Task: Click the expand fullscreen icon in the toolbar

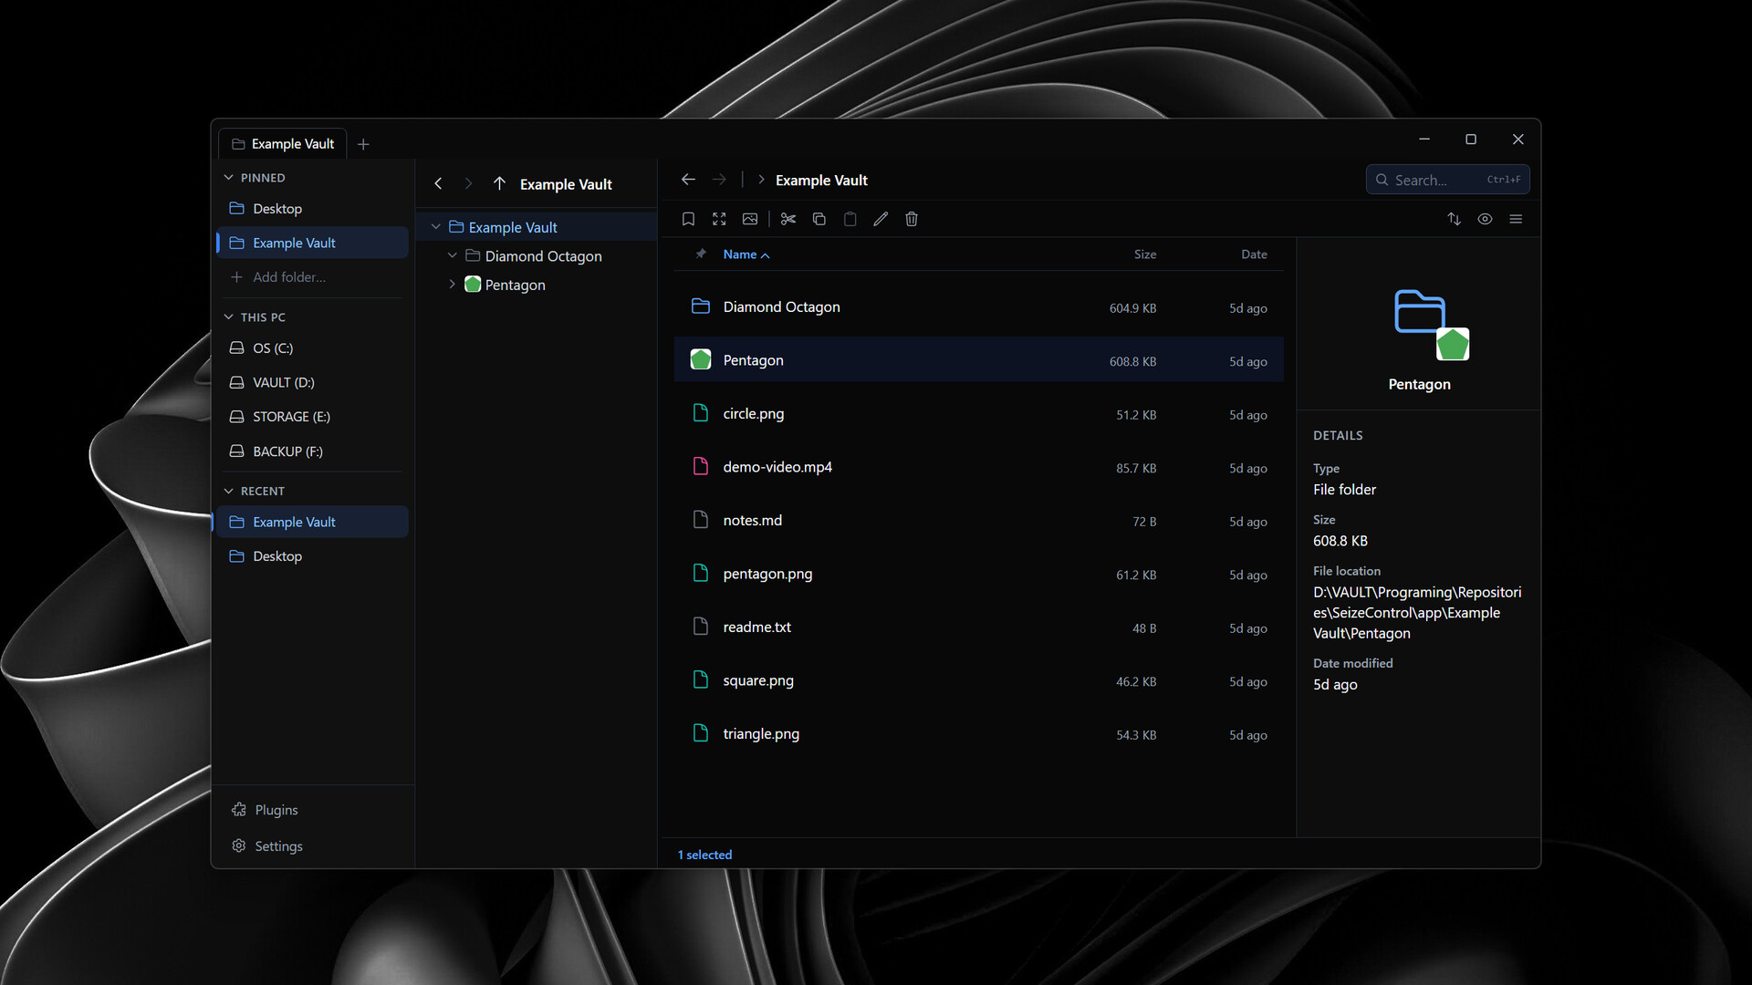Action: (x=719, y=219)
